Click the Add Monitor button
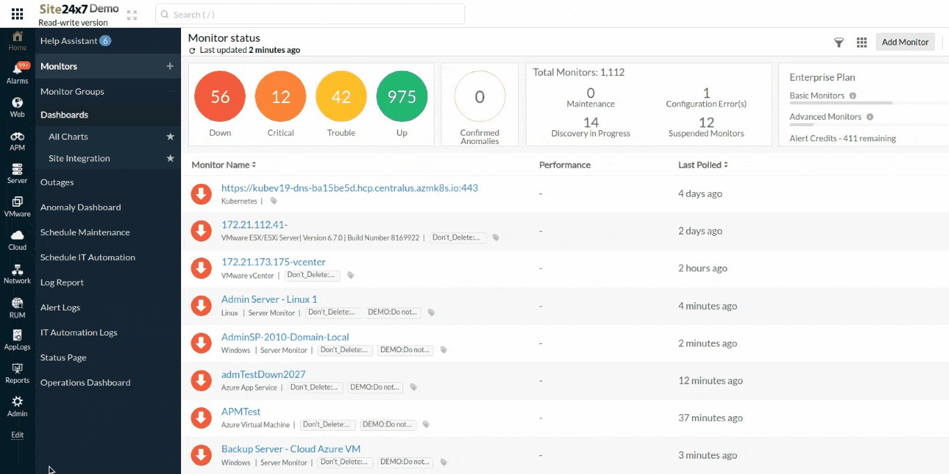 904,42
